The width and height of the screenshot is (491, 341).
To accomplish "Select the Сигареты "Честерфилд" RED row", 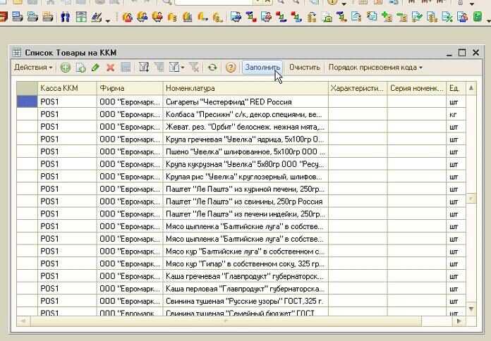I will 245,101.
